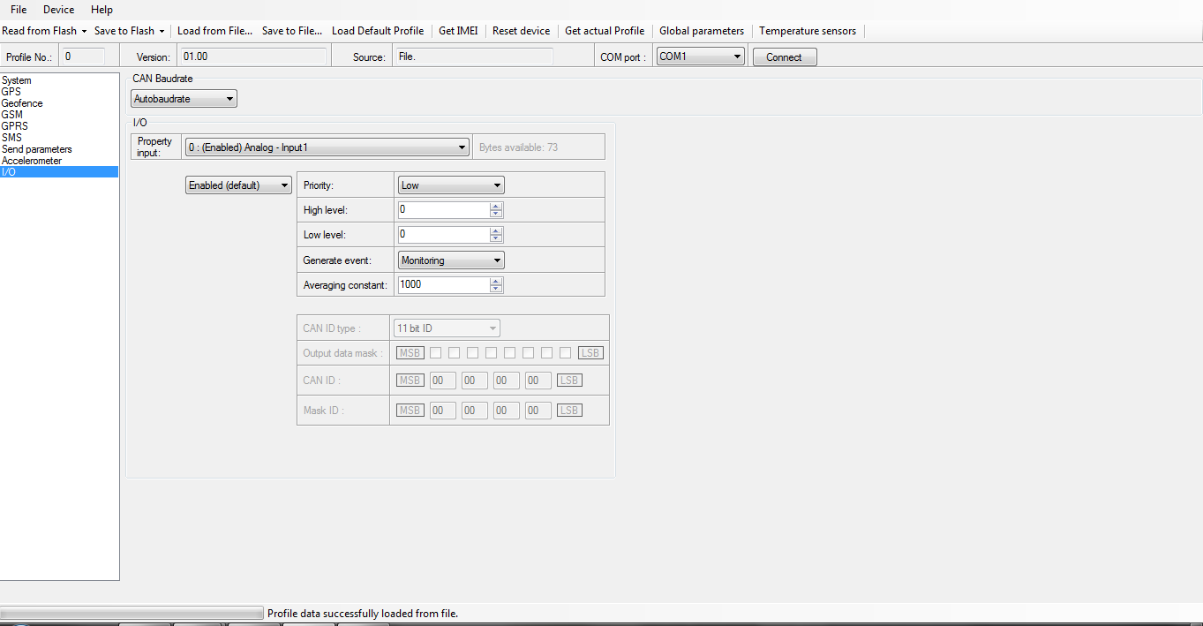Viewport: 1203px width, 626px height.
Task: Click Get actual Profile
Action: point(605,31)
